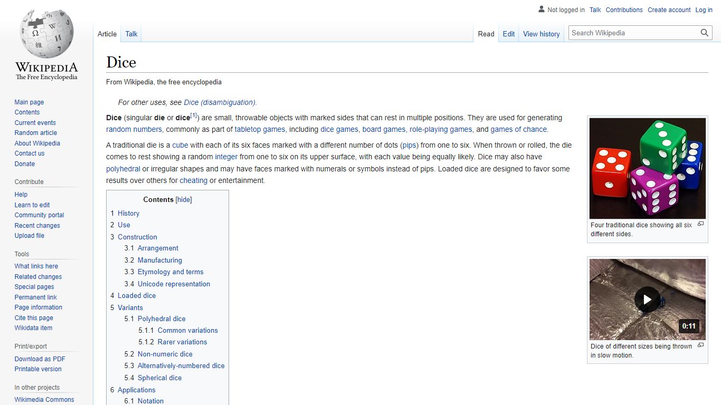721x405 pixels.
Task: Open the pips link
Action: [x=409, y=145]
